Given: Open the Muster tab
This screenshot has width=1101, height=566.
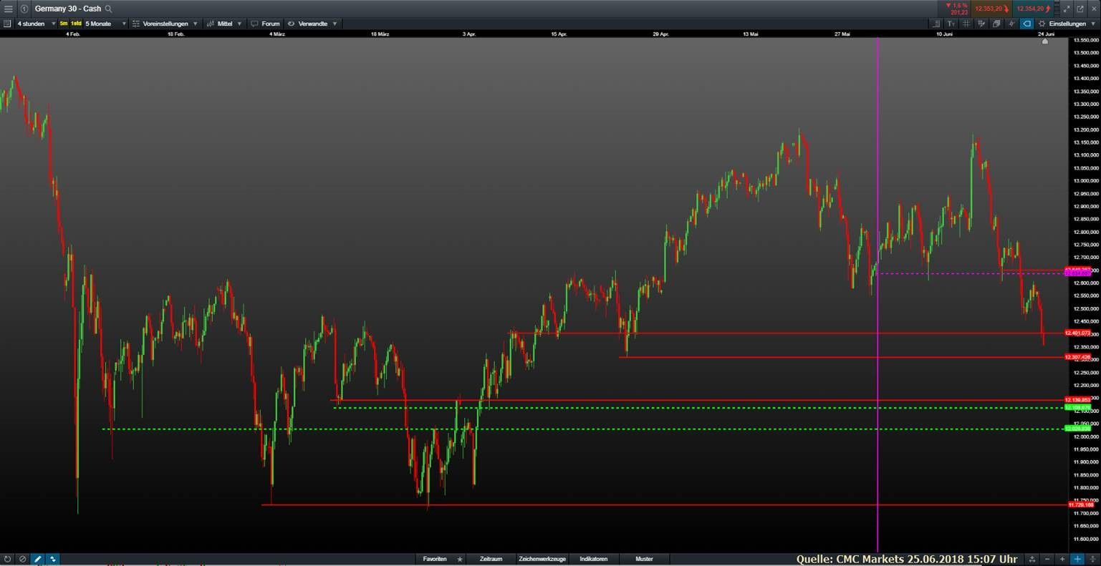Looking at the screenshot, I should point(644,559).
